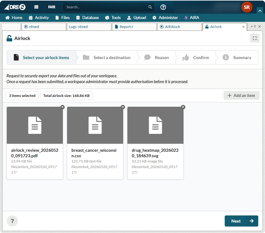The width and height of the screenshot is (265, 233).
Task: Go to the Summary step
Action: [237, 57]
